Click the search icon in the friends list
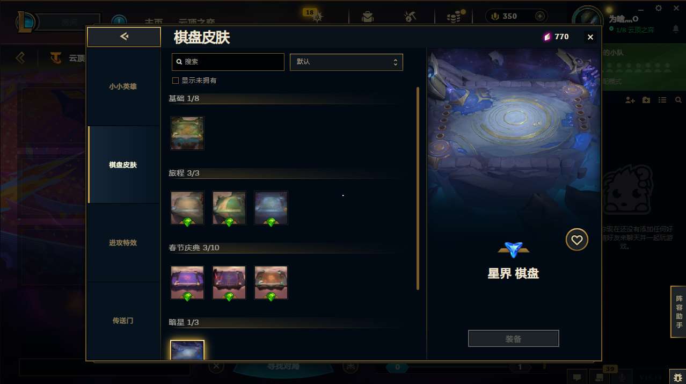This screenshot has height=384, width=686. [678, 100]
